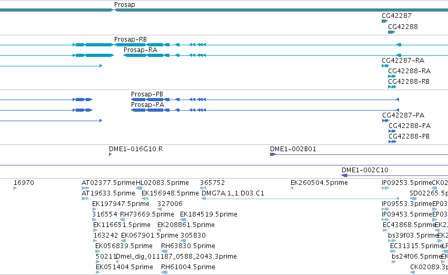This screenshot has width=448, height=275.
Task: Click the EK051404.5prime EST glyph
Action: [x=97, y=272]
